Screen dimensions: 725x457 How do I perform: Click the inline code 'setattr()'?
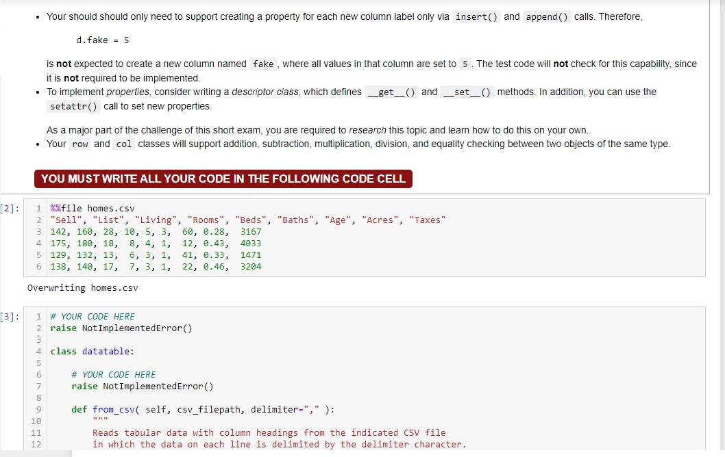click(73, 106)
